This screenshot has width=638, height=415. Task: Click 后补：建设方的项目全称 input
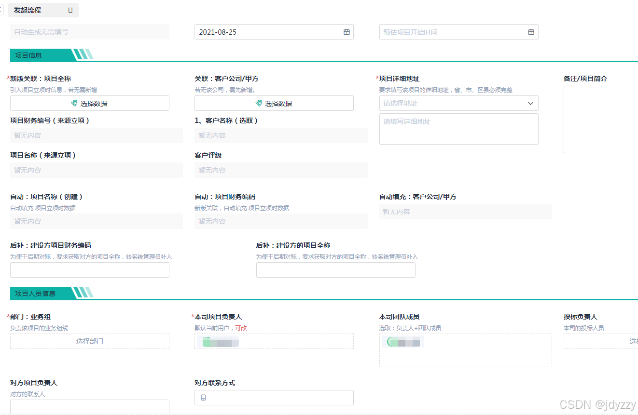336,270
